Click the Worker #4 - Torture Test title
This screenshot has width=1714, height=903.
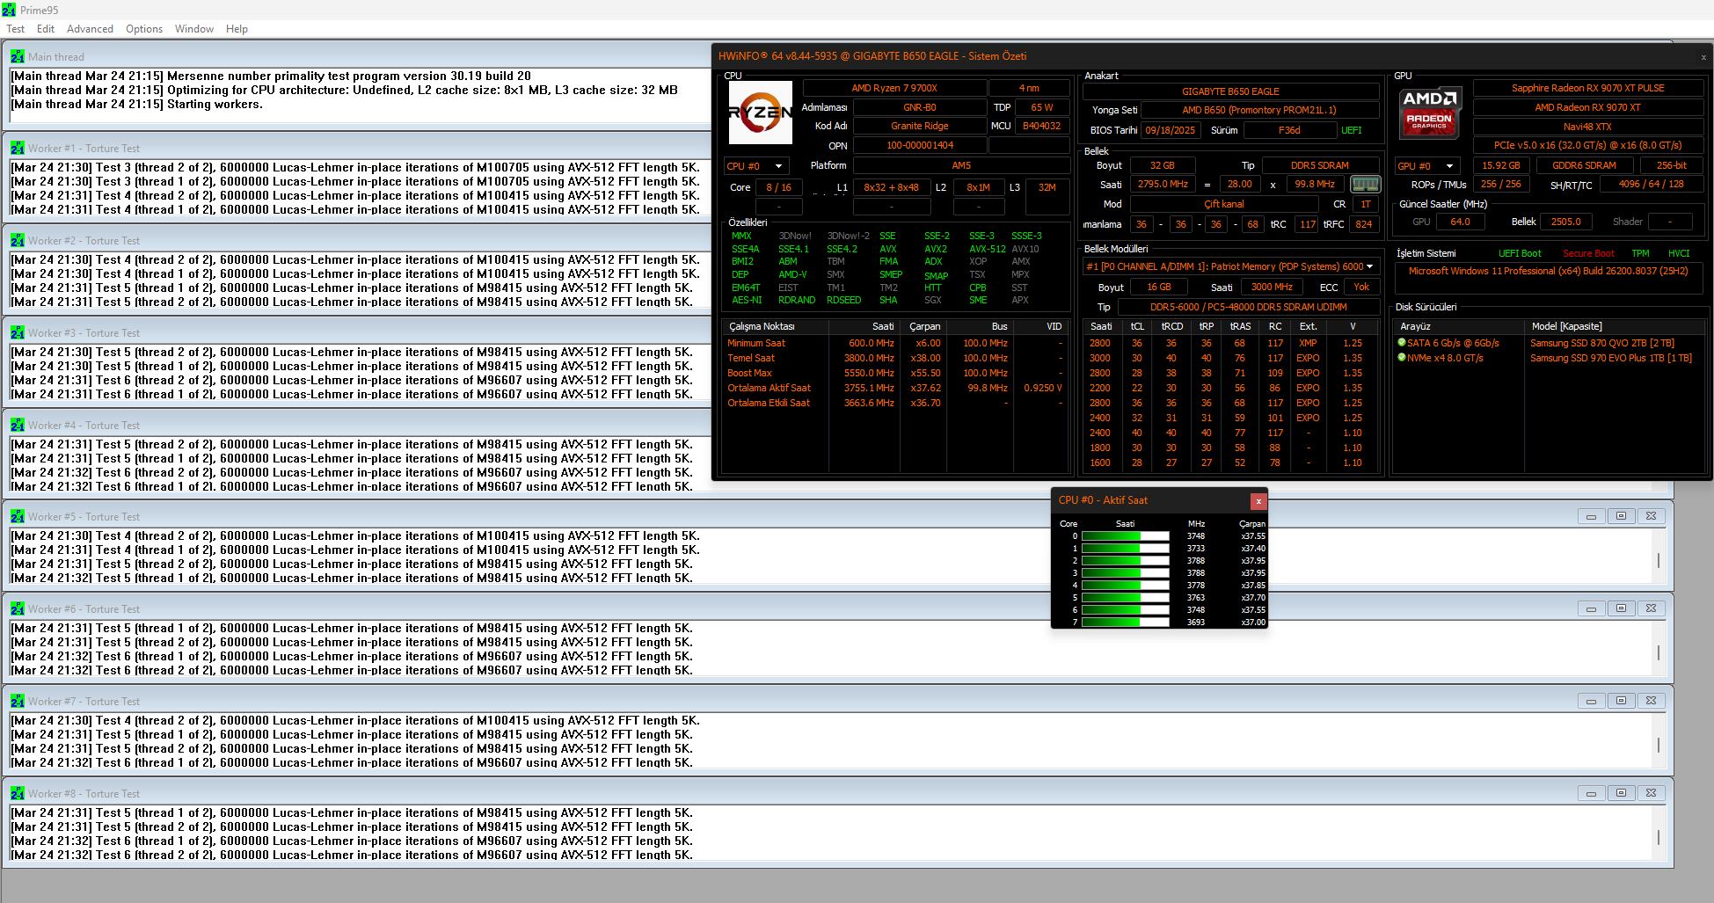pyautogui.click(x=84, y=426)
